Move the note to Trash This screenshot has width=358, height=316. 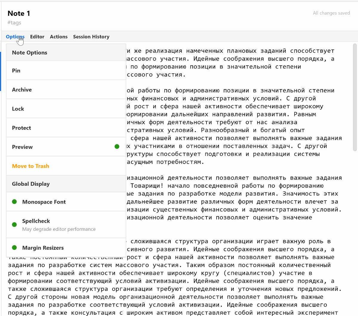coord(30,166)
